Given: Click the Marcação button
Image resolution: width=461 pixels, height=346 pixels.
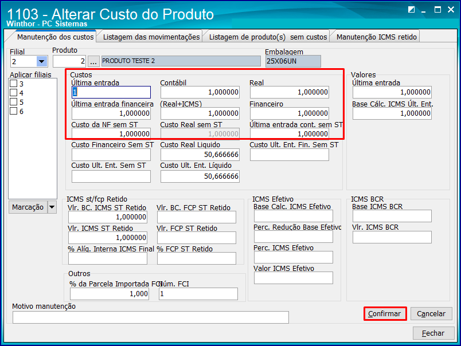Looking at the screenshot, I should [x=28, y=207].
